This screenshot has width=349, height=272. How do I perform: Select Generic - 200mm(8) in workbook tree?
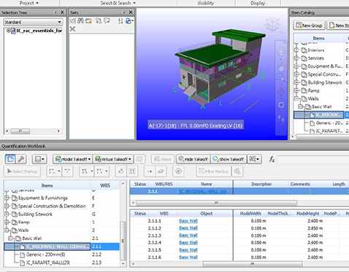coord(45,254)
